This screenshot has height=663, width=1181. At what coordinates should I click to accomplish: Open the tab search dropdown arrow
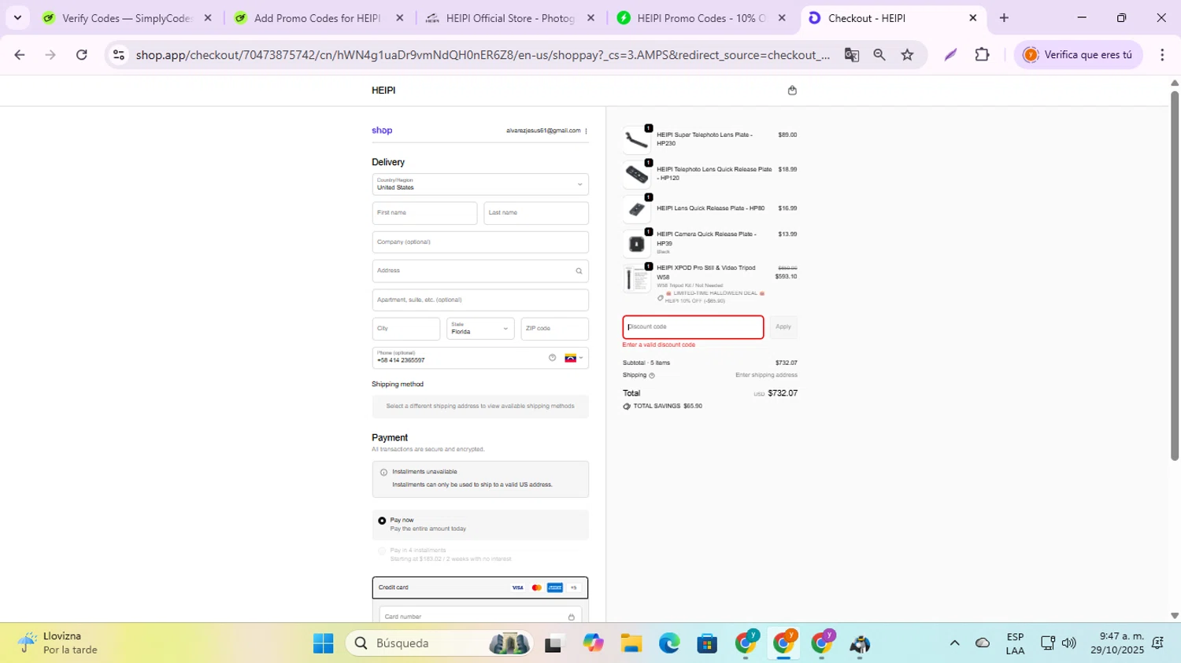pyautogui.click(x=17, y=17)
